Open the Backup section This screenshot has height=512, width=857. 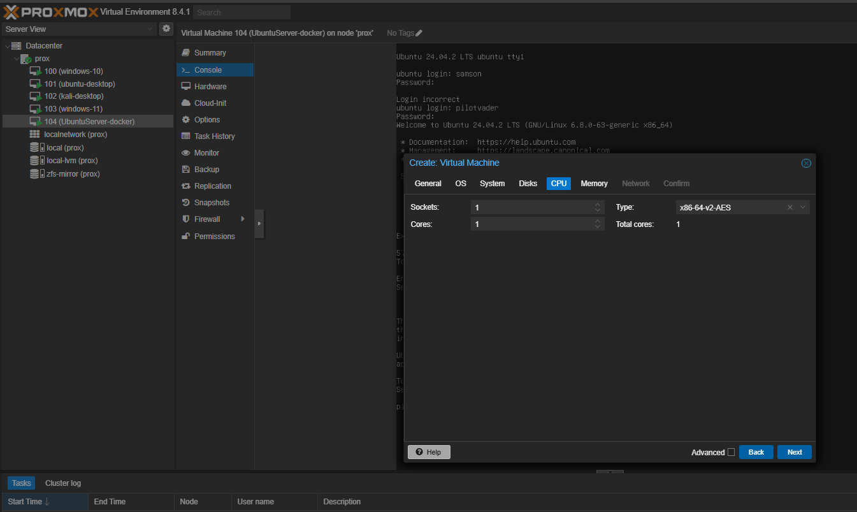pos(206,170)
